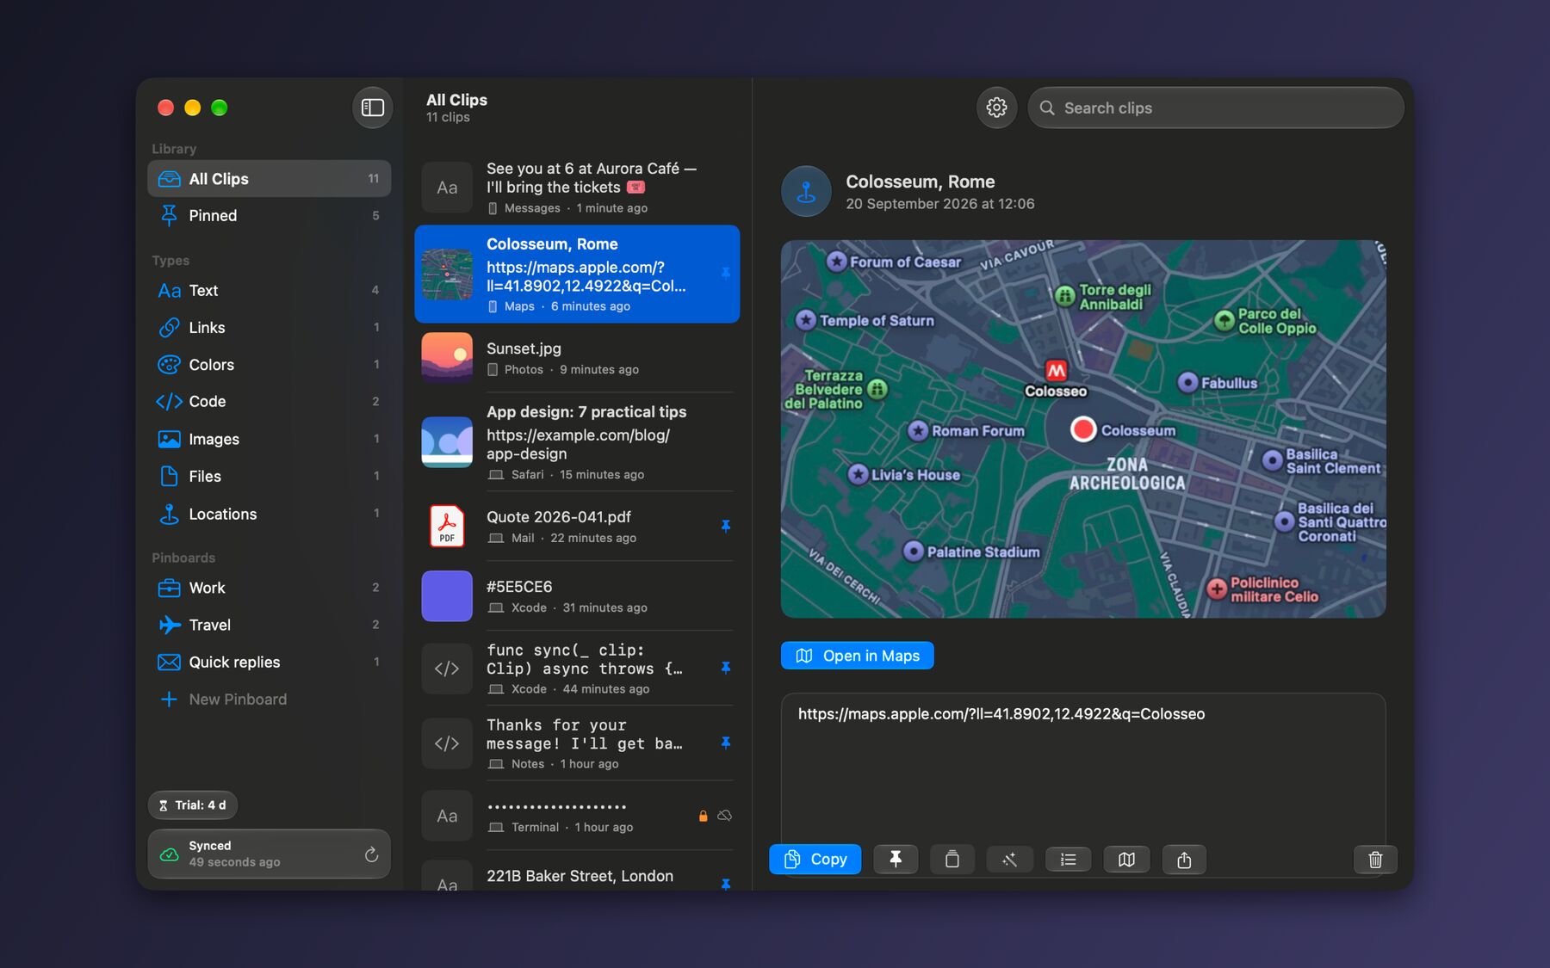Viewport: 1550px width, 968px height.
Task: Show the Colors clip type
Action: (x=270, y=365)
